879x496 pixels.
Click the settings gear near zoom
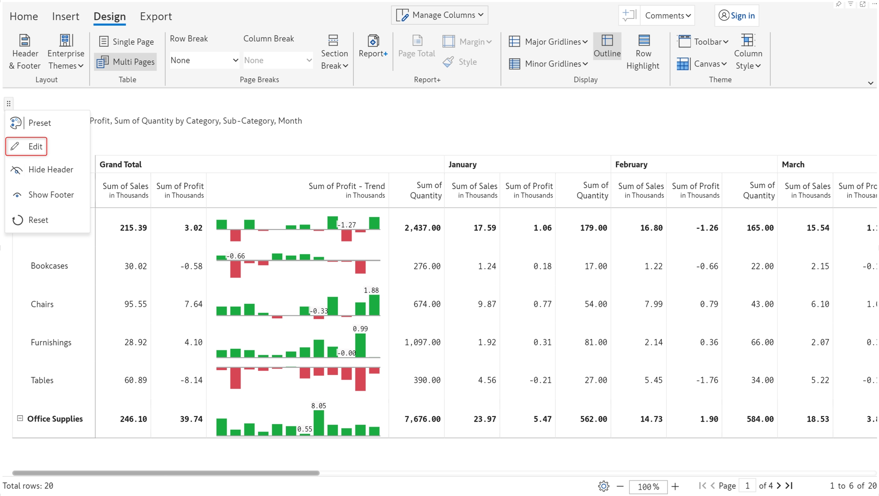point(603,486)
